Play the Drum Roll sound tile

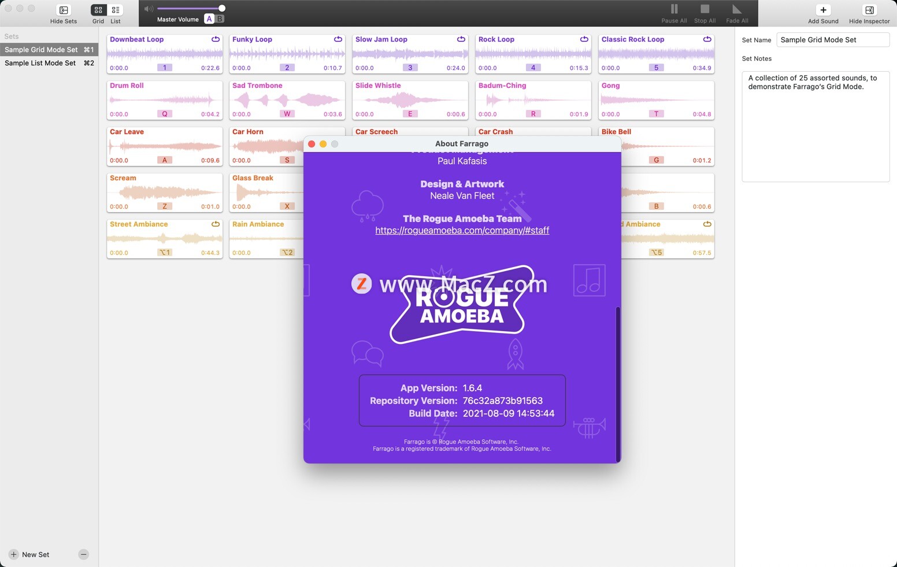[x=165, y=101]
